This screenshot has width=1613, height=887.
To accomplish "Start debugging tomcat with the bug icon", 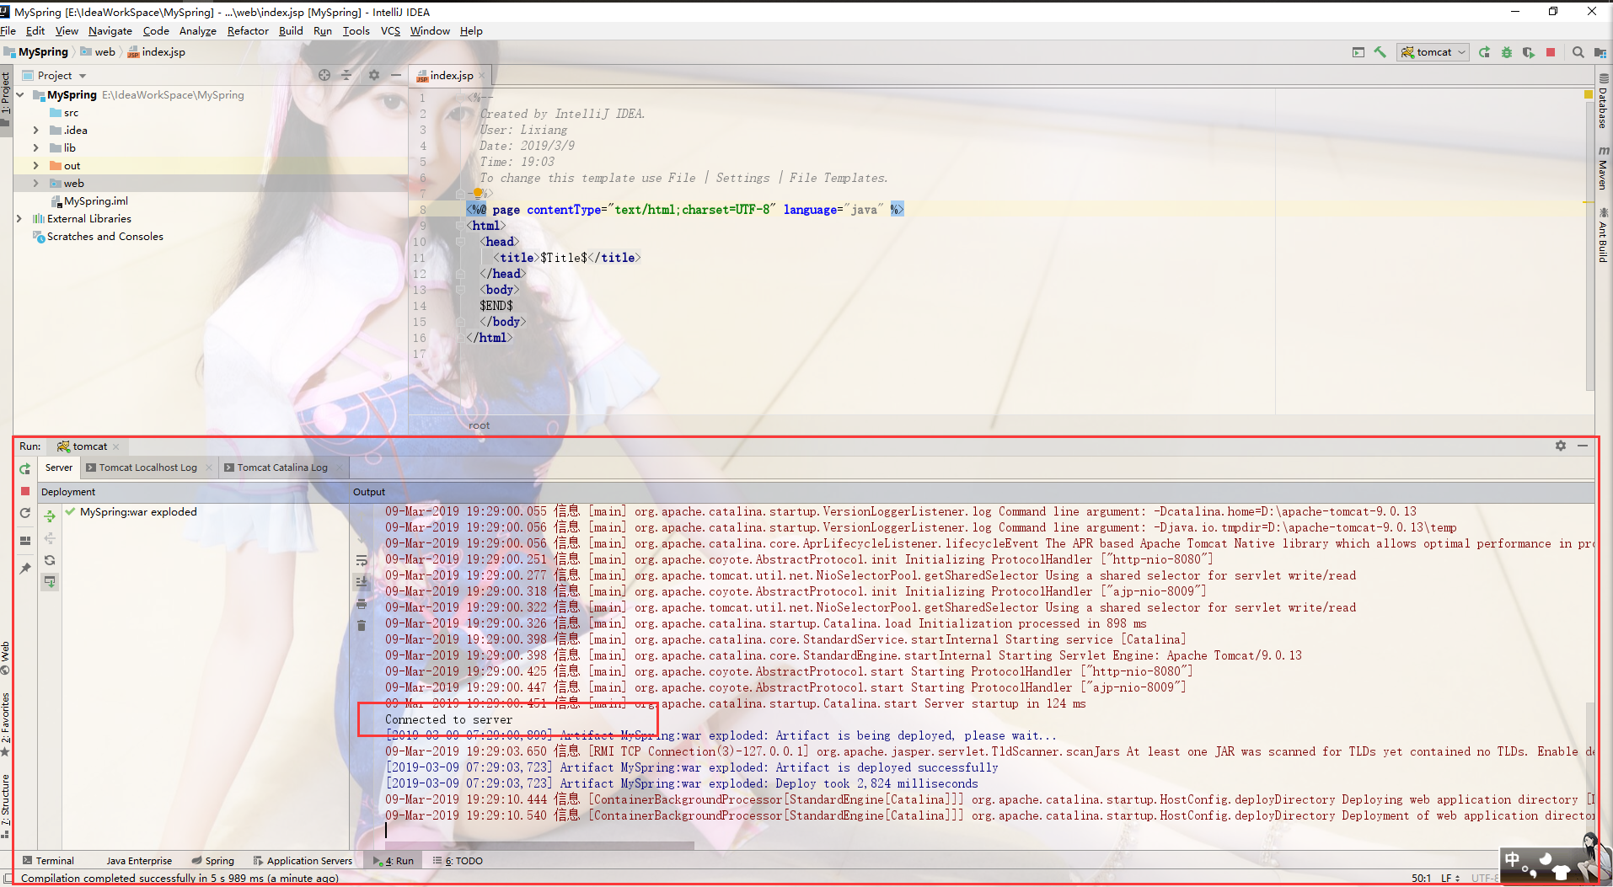I will (1507, 52).
